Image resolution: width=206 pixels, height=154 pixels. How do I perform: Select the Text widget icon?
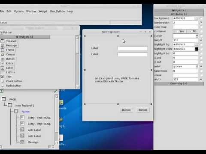(3, 77)
